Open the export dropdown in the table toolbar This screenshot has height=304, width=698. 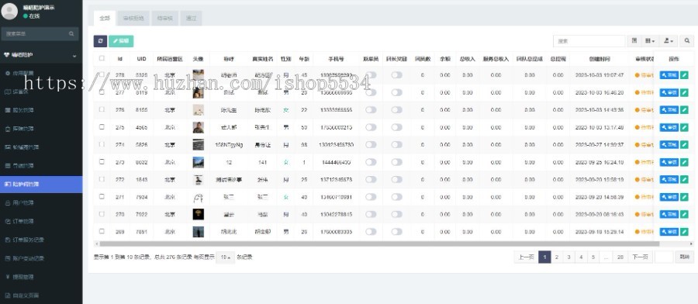669,41
